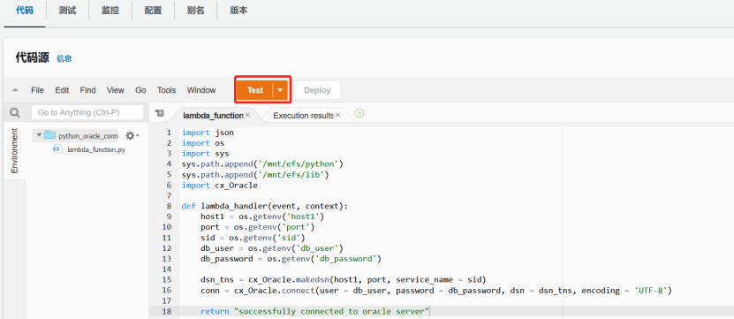
Task: Close the lambda_function tab
Action: click(x=247, y=115)
